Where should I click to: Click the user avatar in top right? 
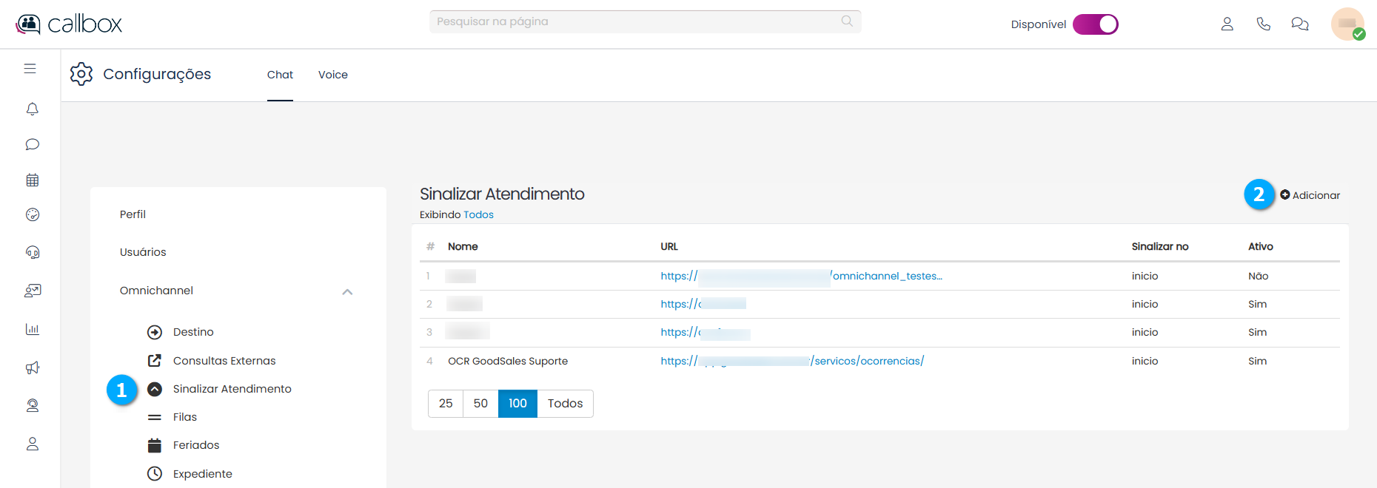[x=1347, y=24]
